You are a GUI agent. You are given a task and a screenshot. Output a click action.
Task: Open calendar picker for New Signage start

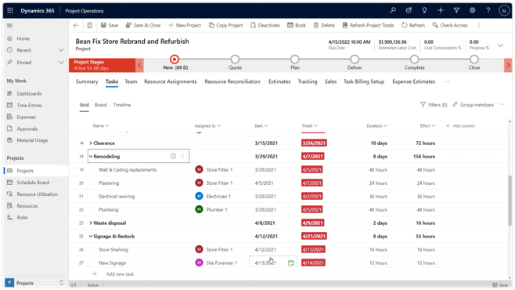click(x=290, y=263)
